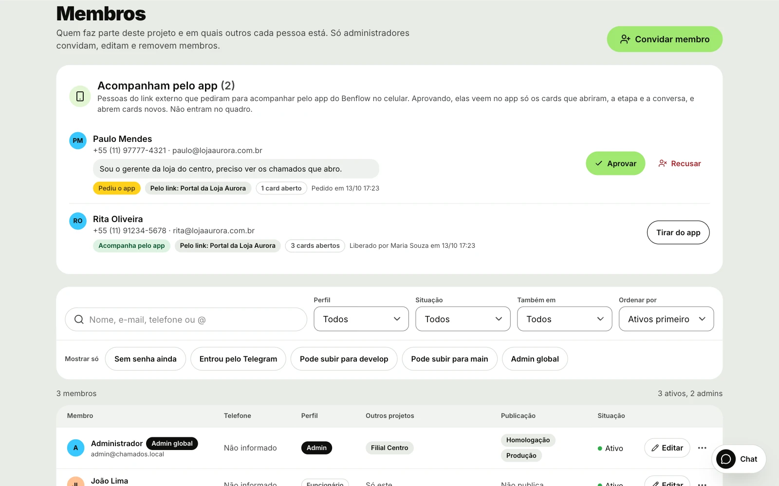
Task: Click Paulo's Pelo link: Portal da Loja Aurora tag
Action: [x=198, y=188]
